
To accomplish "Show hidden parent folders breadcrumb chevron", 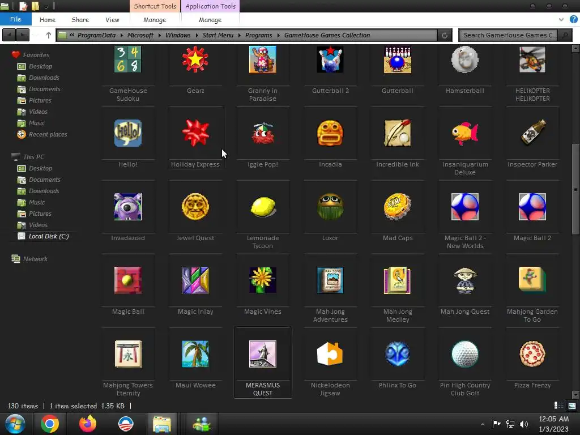I will click(x=72, y=35).
